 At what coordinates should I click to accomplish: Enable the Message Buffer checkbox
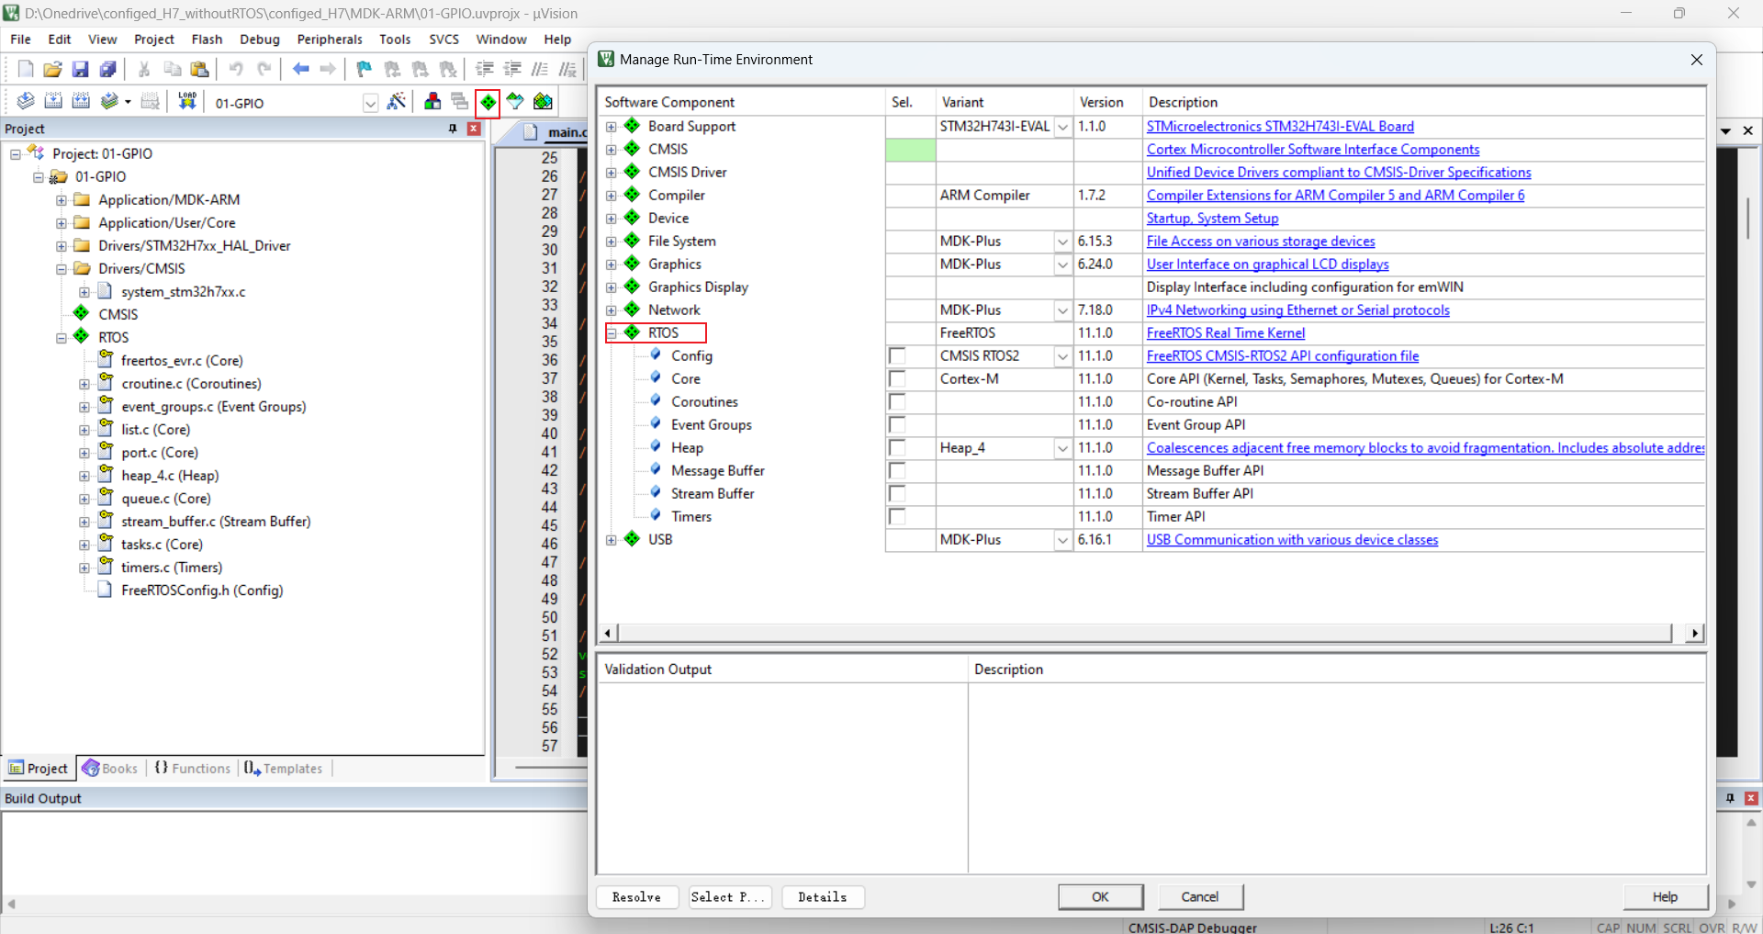(x=897, y=471)
